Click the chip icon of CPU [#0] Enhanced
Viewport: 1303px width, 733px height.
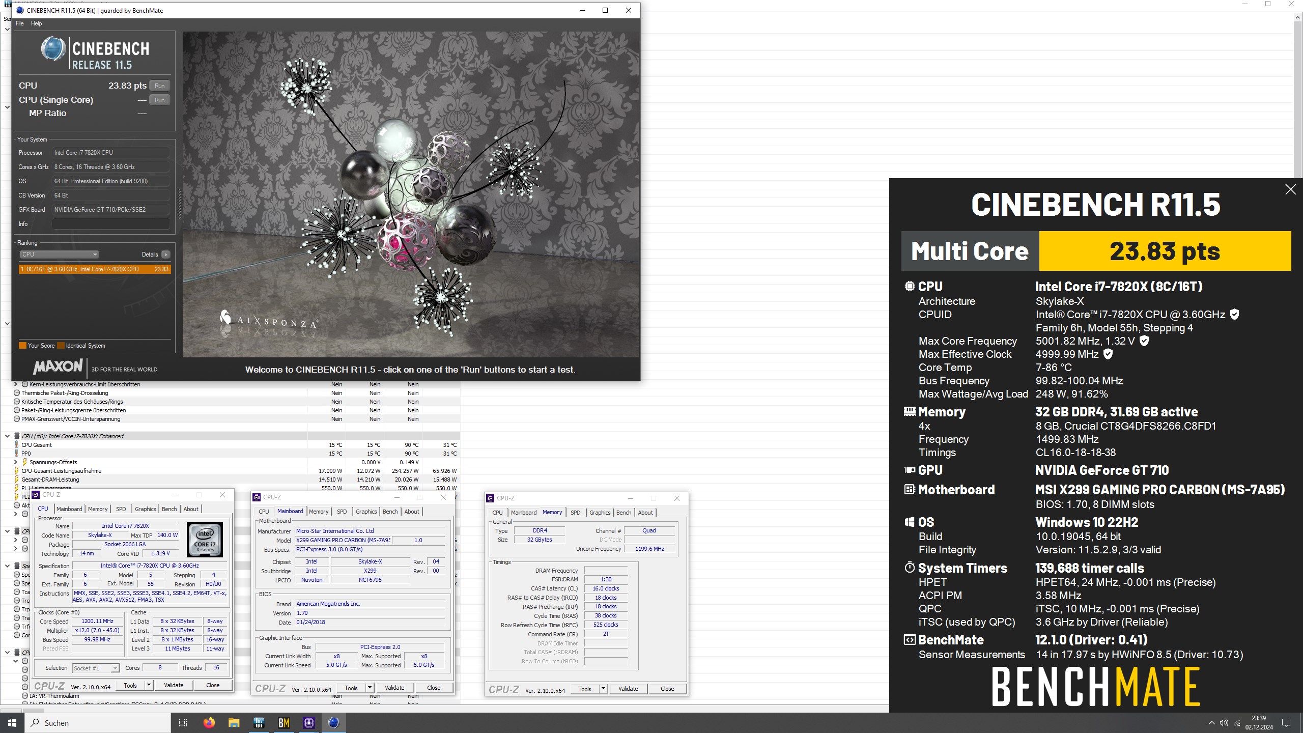click(16, 436)
